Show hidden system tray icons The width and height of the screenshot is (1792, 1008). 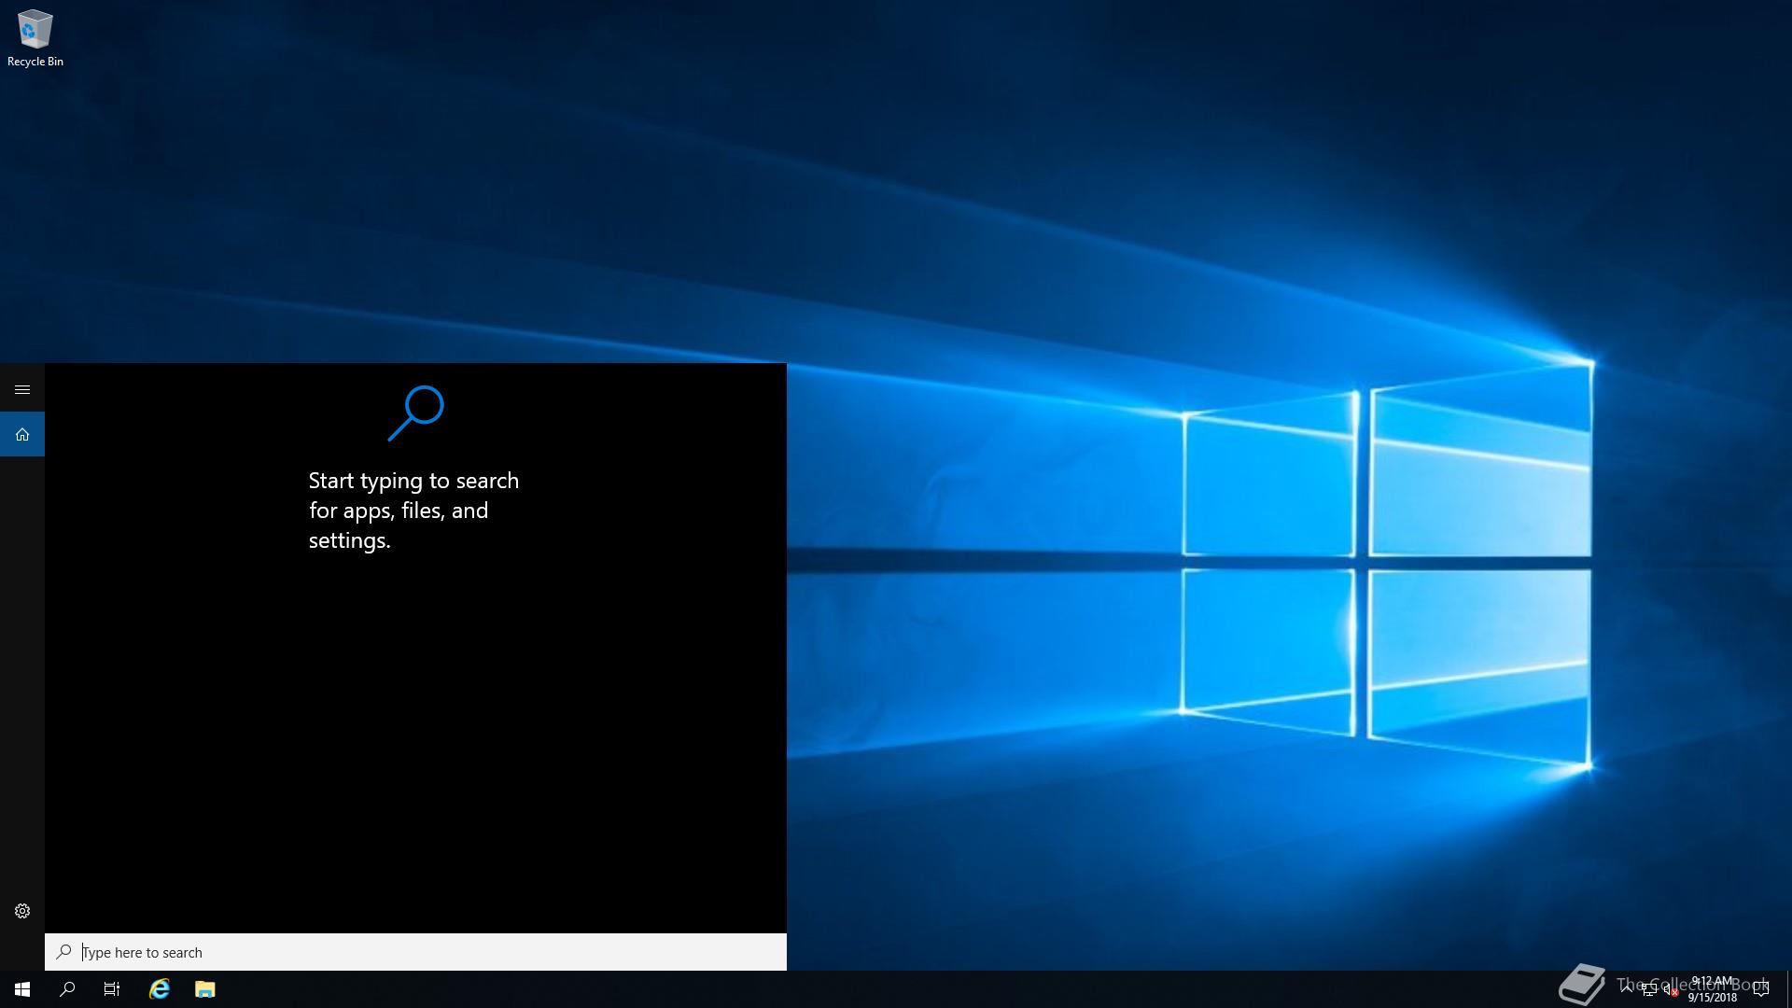1627,989
